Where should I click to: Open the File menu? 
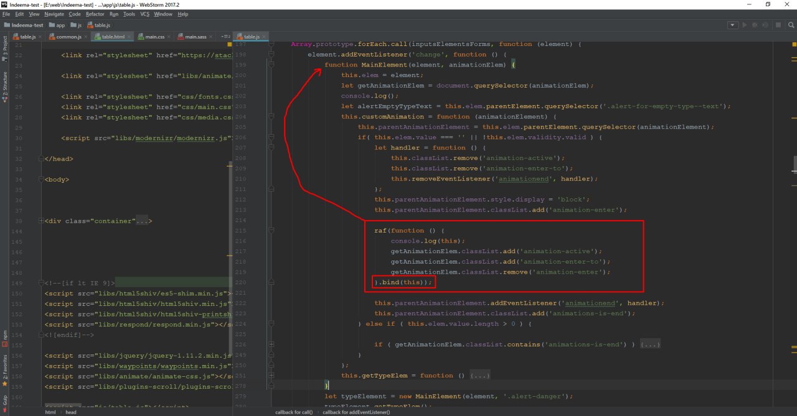(6, 14)
